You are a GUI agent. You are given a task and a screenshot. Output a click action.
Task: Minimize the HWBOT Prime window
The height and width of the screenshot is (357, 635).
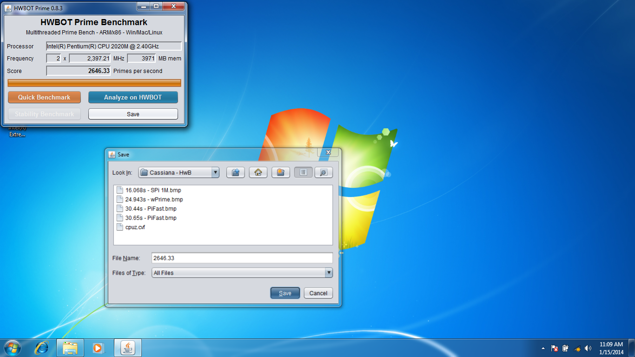click(143, 6)
